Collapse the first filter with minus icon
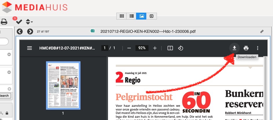Screen dimensions: 273x120 9,54
